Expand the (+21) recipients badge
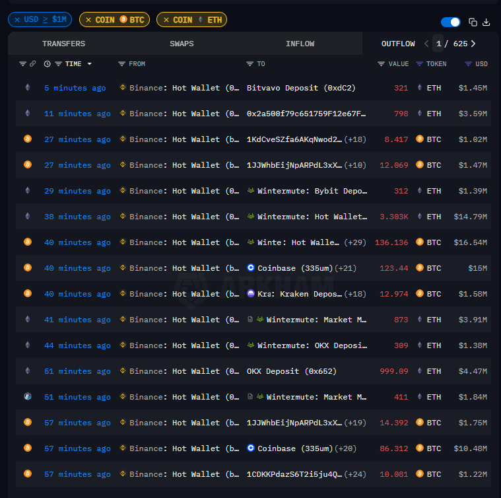 345,268
